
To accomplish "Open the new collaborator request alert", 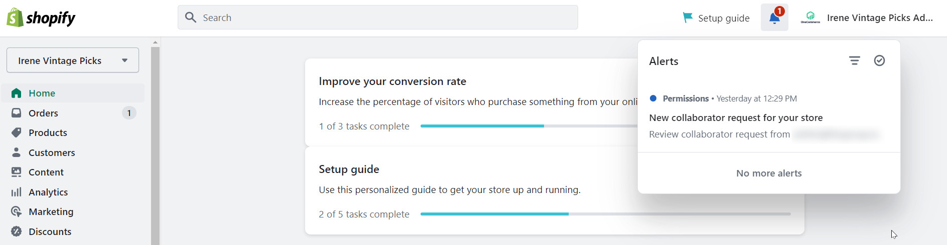I will point(769,119).
